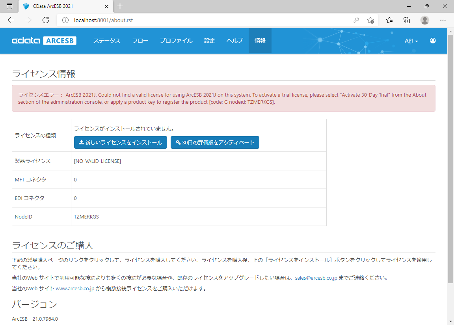
Task: Click the ライセンスの種類 row label
Action: point(35,135)
